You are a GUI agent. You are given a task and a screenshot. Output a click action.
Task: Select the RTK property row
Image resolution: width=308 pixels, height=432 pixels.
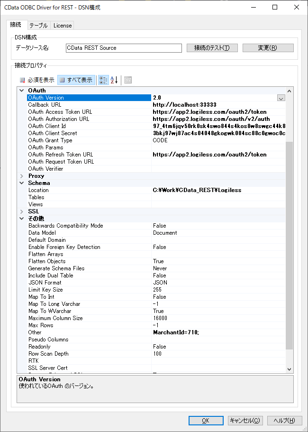(x=156, y=361)
